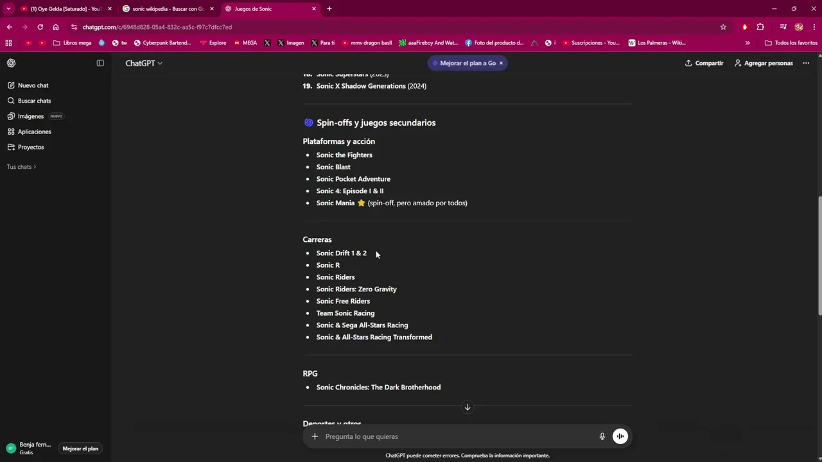Open the Proyectos section
This screenshot has width=822, height=462.
point(31,147)
